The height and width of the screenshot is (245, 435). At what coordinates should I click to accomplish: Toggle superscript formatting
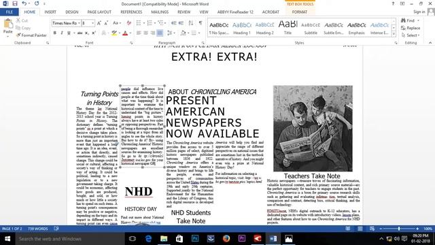[94, 33]
